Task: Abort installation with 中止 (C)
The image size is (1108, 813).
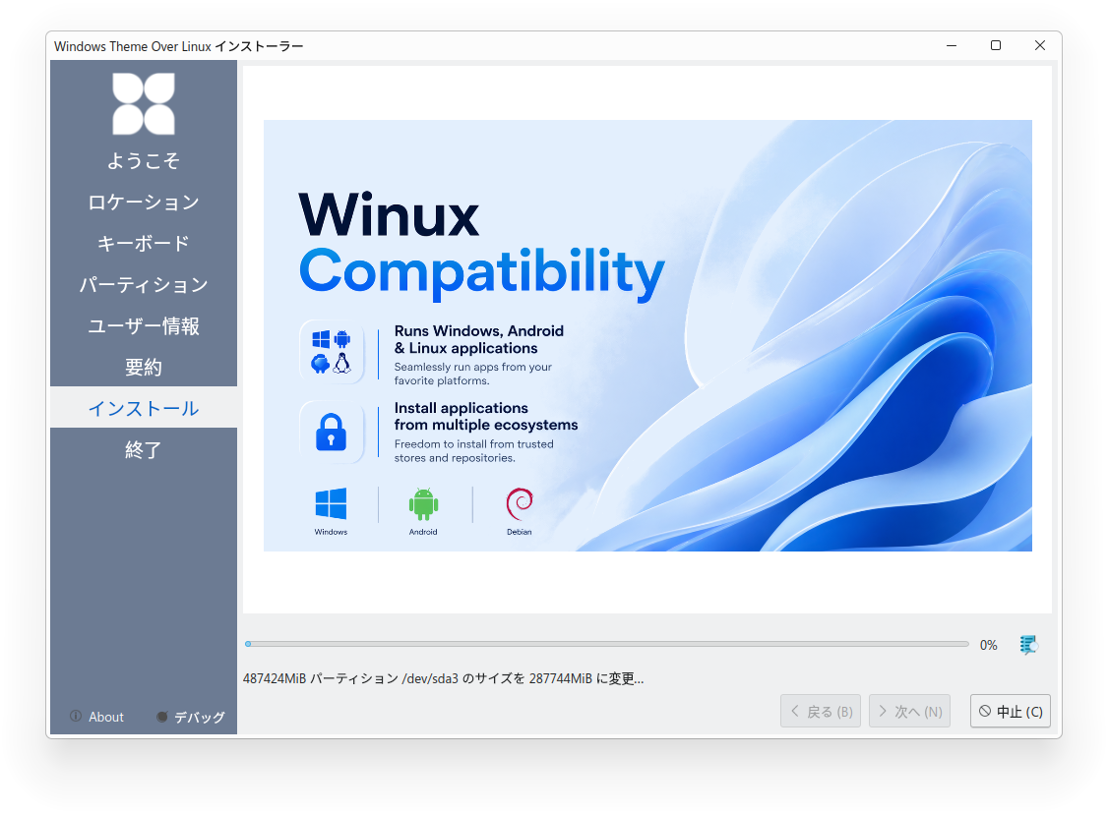Action: coord(1011,711)
